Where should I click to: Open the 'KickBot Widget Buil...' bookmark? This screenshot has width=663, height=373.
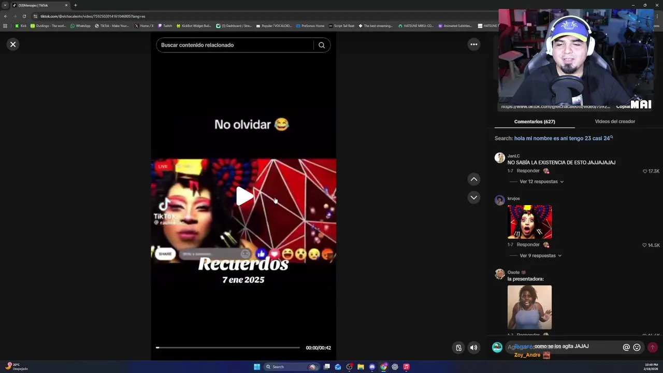click(x=194, y=25)
